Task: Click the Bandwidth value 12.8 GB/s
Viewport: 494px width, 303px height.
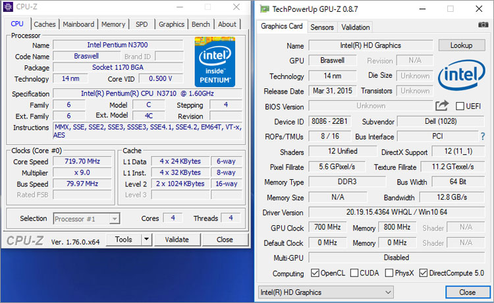Action: coord(452,197)
